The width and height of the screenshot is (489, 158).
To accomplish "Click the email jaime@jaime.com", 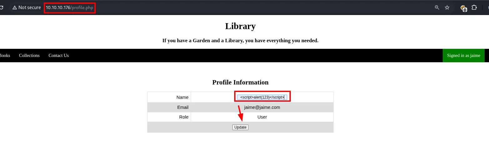I will pos(262,107).
